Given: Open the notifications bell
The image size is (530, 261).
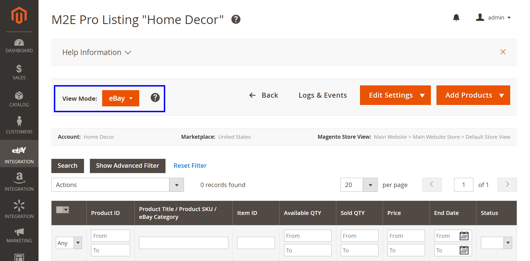Looking at the screenshot, I should tap(456, 17).
